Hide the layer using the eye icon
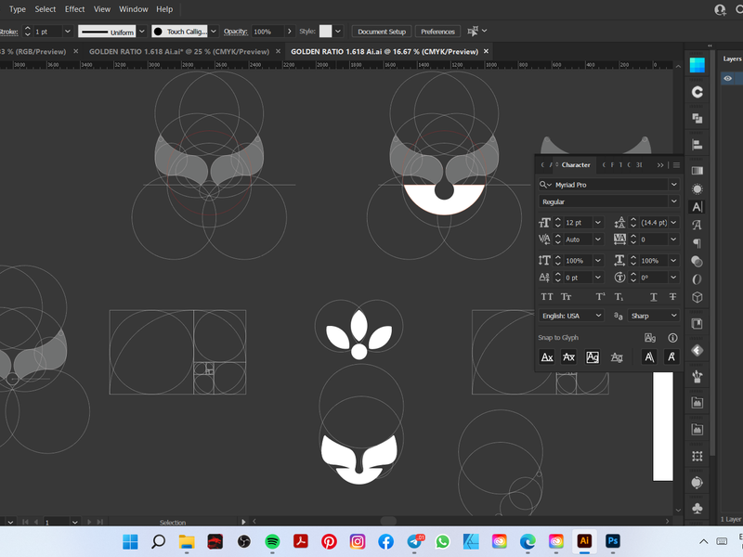Image resolution: width=743 pixels, height=557 pixels. (x=728, y=79)
